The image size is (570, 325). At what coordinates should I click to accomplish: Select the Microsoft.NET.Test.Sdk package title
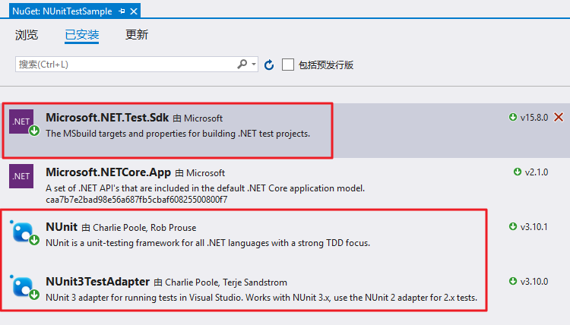tap(107, 118)
